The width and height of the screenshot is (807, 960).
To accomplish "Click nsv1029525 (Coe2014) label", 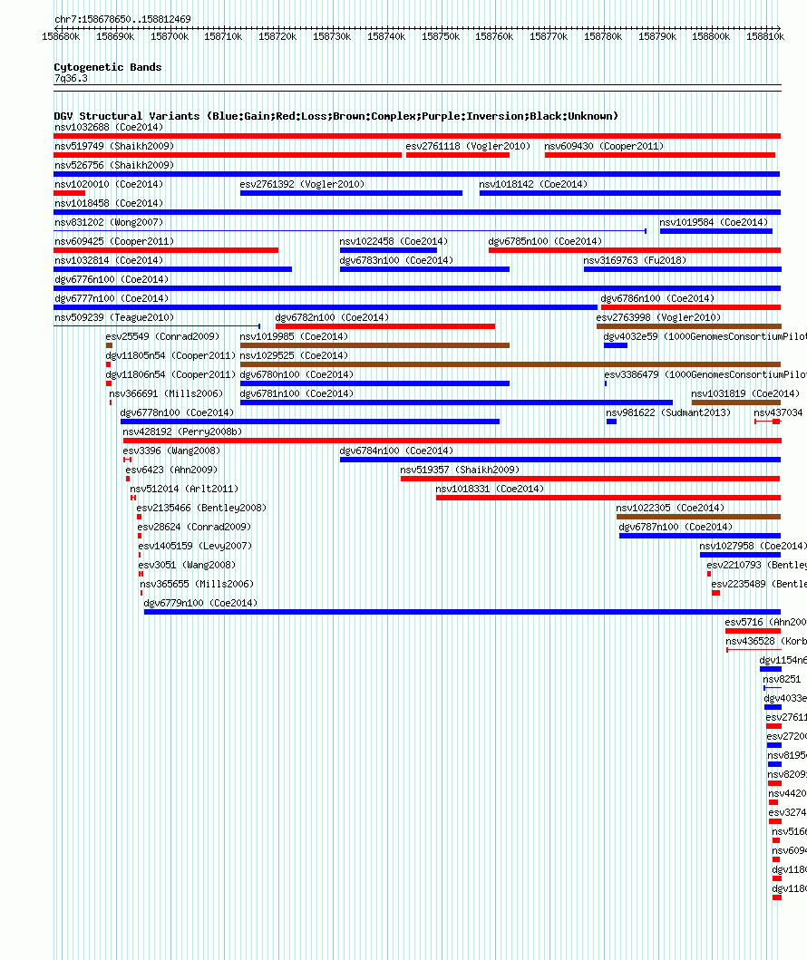I will [x=294, y=355].
